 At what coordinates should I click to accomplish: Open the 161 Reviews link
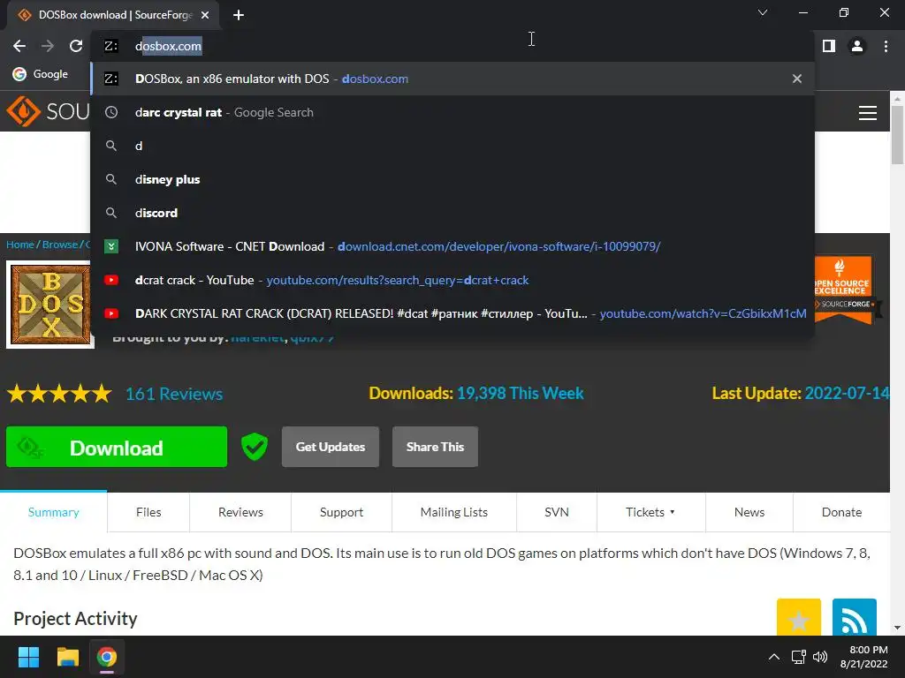click(174, 394)
